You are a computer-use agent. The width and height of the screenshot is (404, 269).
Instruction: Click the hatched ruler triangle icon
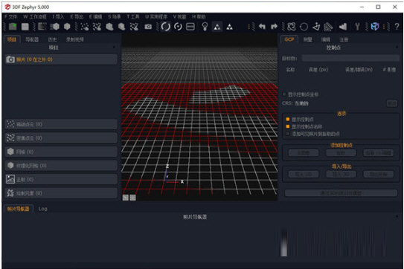329,27
